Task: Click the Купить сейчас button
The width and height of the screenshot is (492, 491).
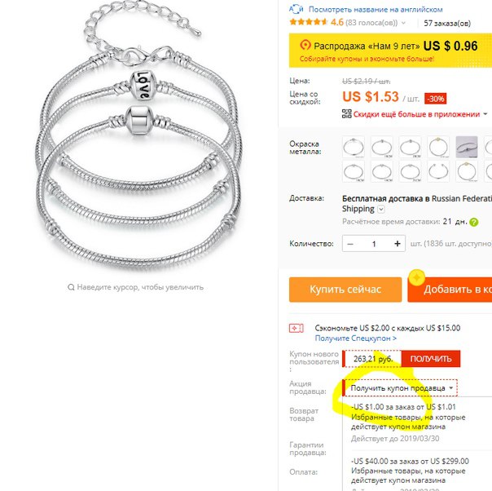Action: coord(345,290)
